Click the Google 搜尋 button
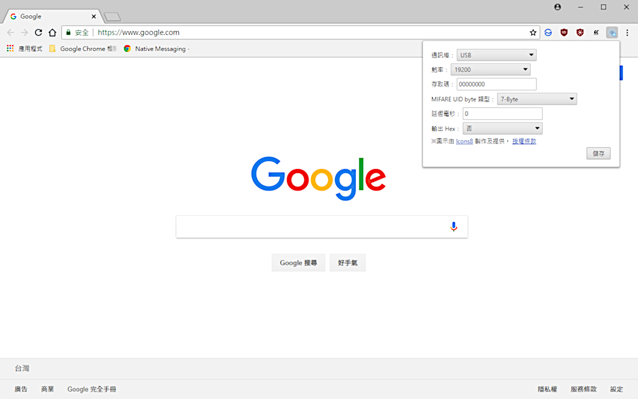 299,263
